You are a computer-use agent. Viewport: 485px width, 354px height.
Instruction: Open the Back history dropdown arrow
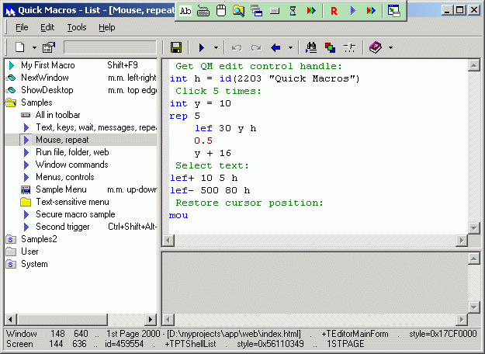[x=290, y=47]
